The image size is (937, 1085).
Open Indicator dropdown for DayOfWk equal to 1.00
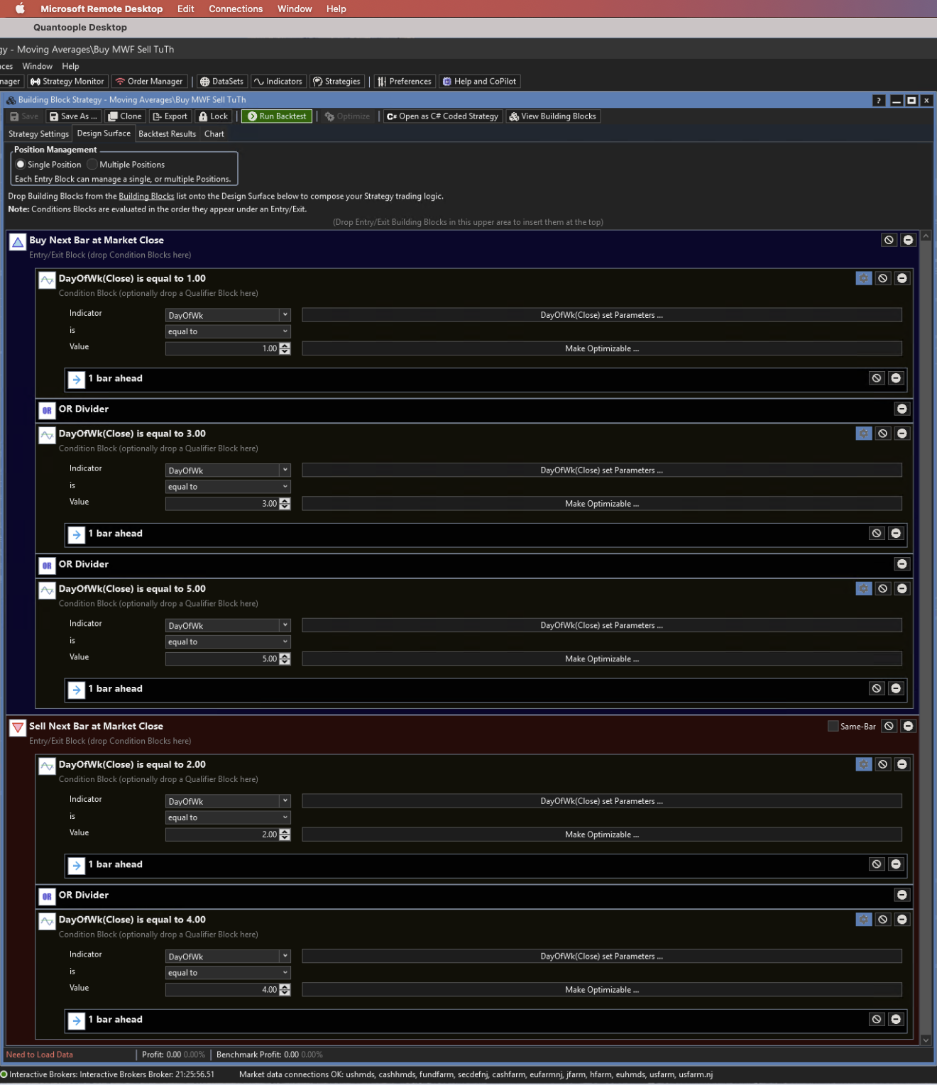coord(285,315)
